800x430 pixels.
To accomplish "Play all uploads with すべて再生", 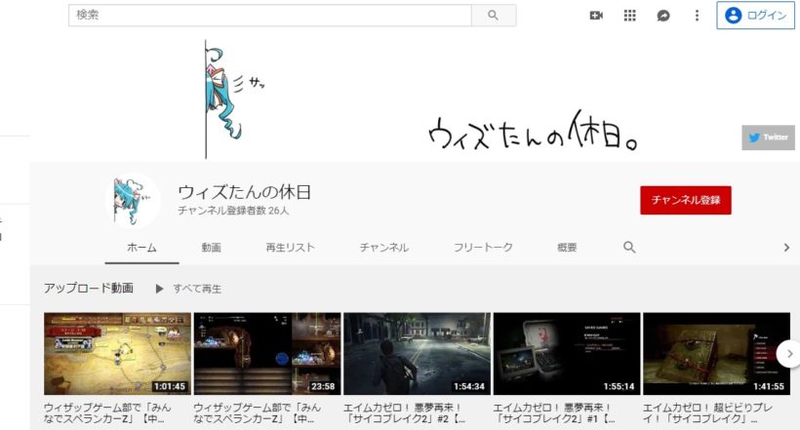I will point(188,289).
